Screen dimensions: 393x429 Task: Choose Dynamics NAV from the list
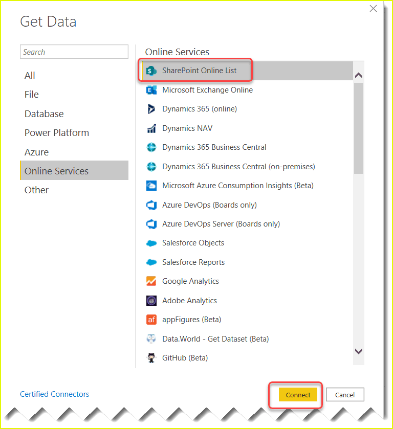pyautogui.click(x=247, y=128)
